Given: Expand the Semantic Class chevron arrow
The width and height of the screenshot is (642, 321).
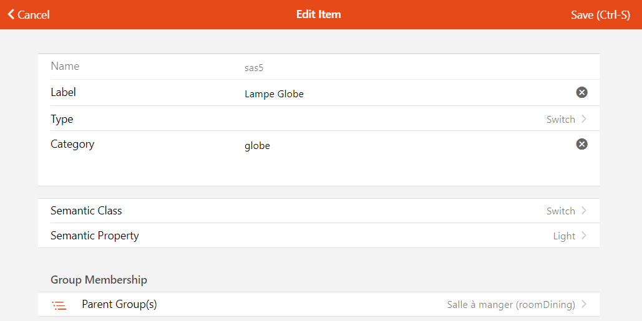Looking at the screenshot, I should [x=584, y=211].
